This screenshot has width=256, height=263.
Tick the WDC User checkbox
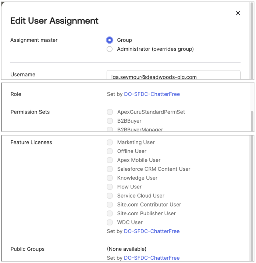coord(110,222)
